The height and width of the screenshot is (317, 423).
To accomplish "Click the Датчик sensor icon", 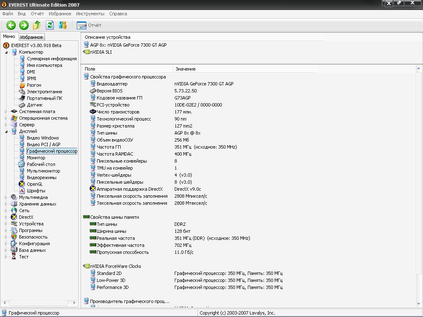I will click(x=22, y=105).
